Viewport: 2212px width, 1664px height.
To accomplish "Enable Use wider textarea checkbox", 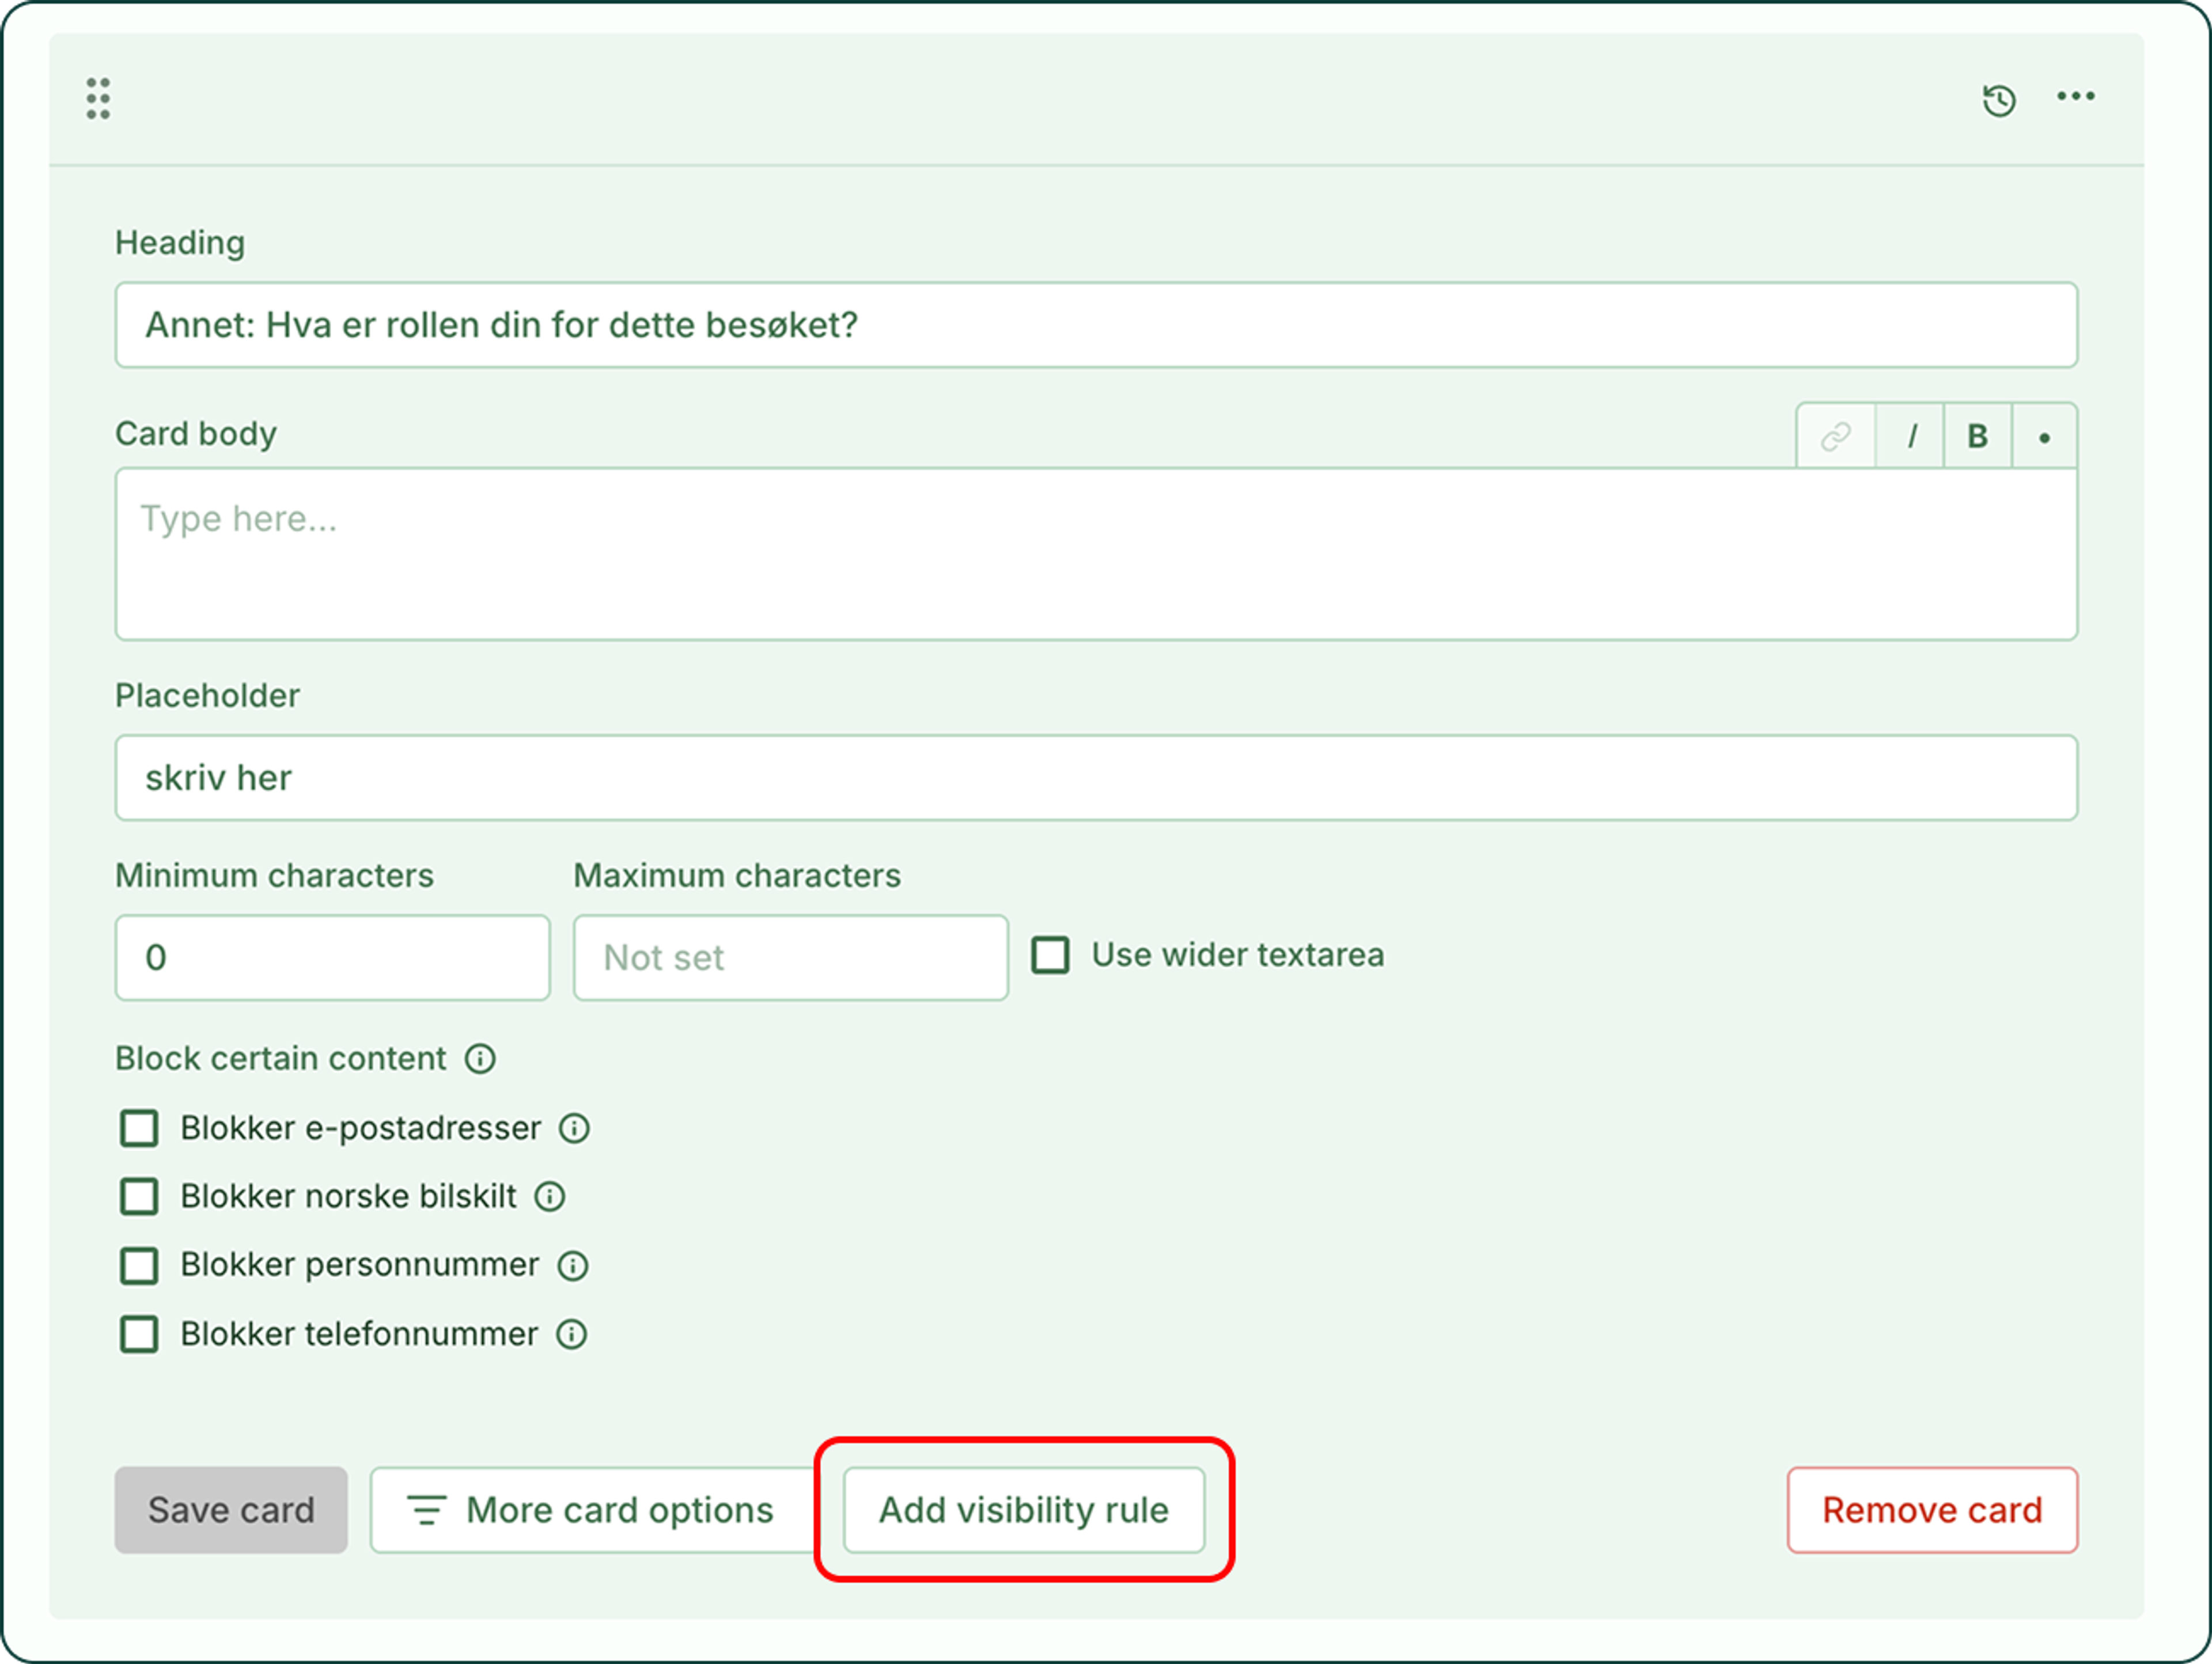I will [x=1050, y=955].
